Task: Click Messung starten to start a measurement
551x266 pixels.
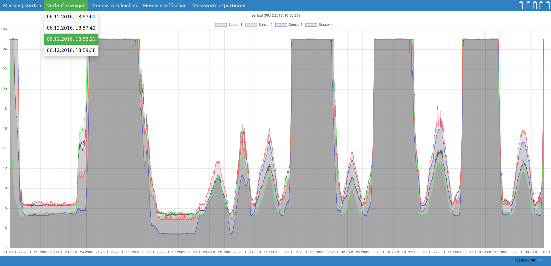Action: tap(22, 5)
